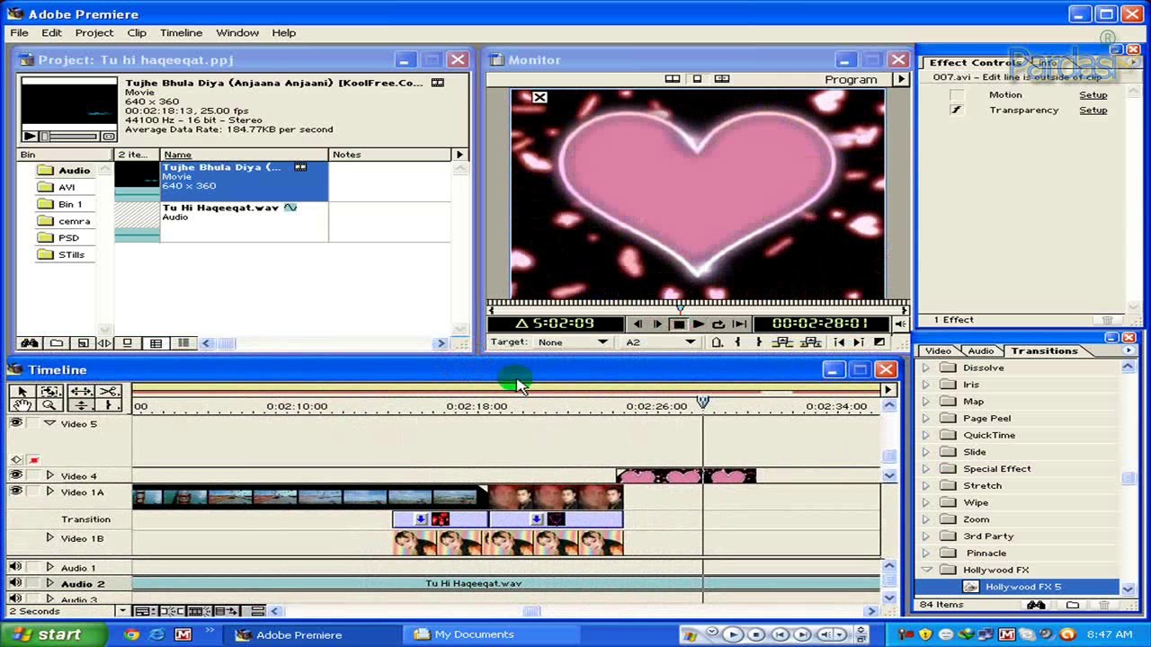The width and height of the screenshot is (1151, 647).
Task: Activate the Hand tool in Timeline
Action: click(22, 406)
